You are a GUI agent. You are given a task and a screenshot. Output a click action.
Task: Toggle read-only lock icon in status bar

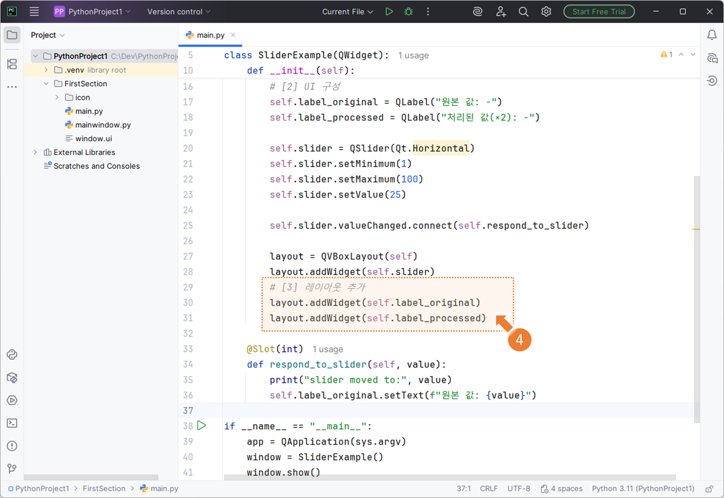709,489
